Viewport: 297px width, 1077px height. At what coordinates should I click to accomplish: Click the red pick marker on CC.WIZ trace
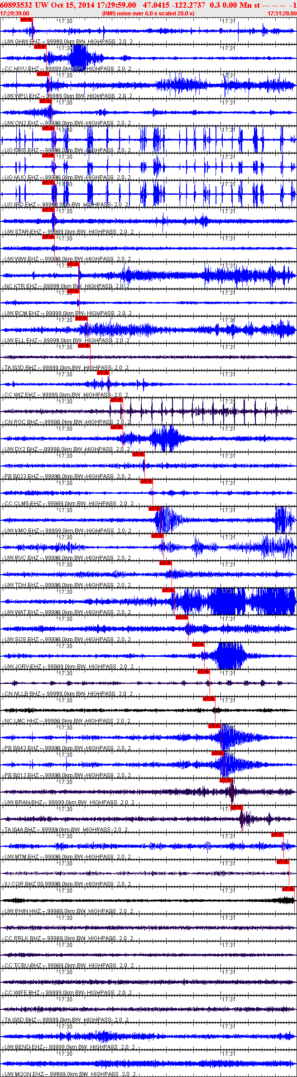coord(103,373)
